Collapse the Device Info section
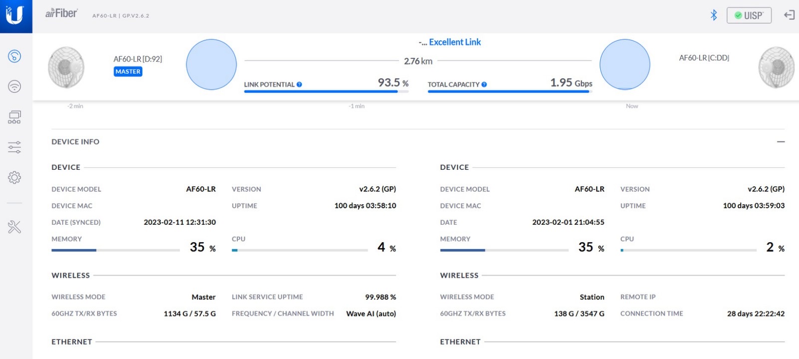This screenshot has height=359, width=799. tap(781, 142)
